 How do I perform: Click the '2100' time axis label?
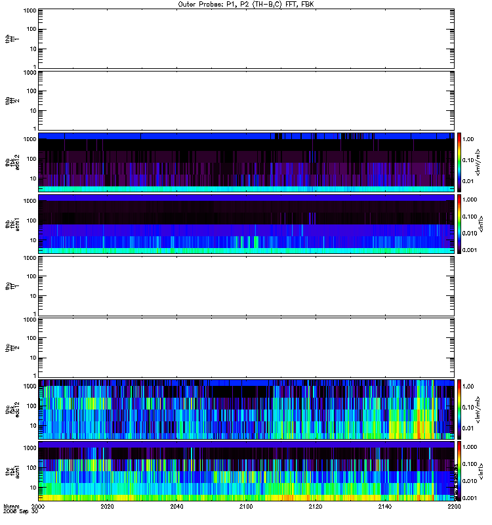coord(246,506)
